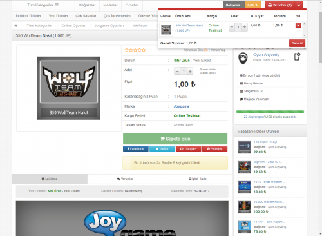Switch to the Yorumlar tab

pyautogui.click(x=125, y=179)
